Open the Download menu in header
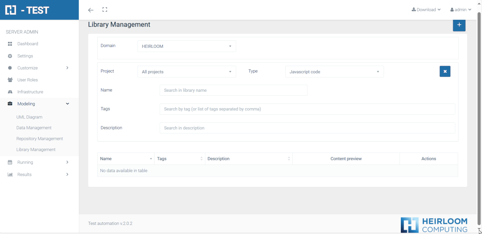 [426, 10]
